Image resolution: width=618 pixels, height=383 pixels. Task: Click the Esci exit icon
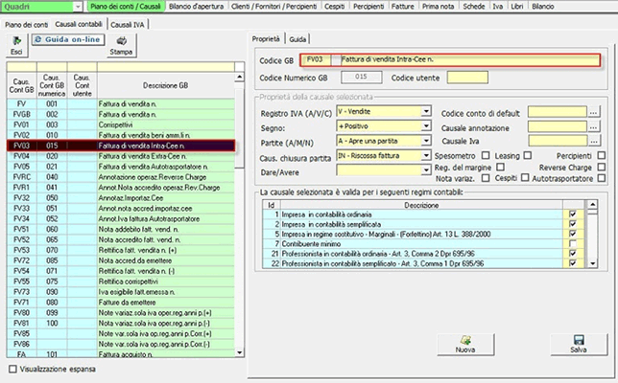[x=16, y=41]
